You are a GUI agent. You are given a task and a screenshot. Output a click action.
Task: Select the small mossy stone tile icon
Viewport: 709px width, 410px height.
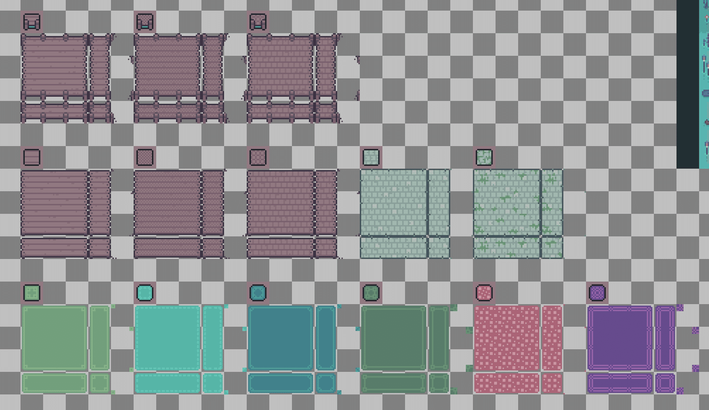(484, 157)
